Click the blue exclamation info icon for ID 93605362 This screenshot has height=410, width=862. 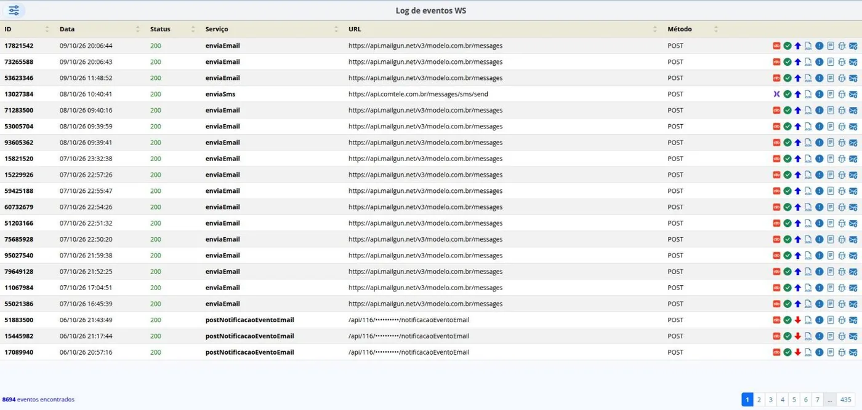[x=820, y=143]
